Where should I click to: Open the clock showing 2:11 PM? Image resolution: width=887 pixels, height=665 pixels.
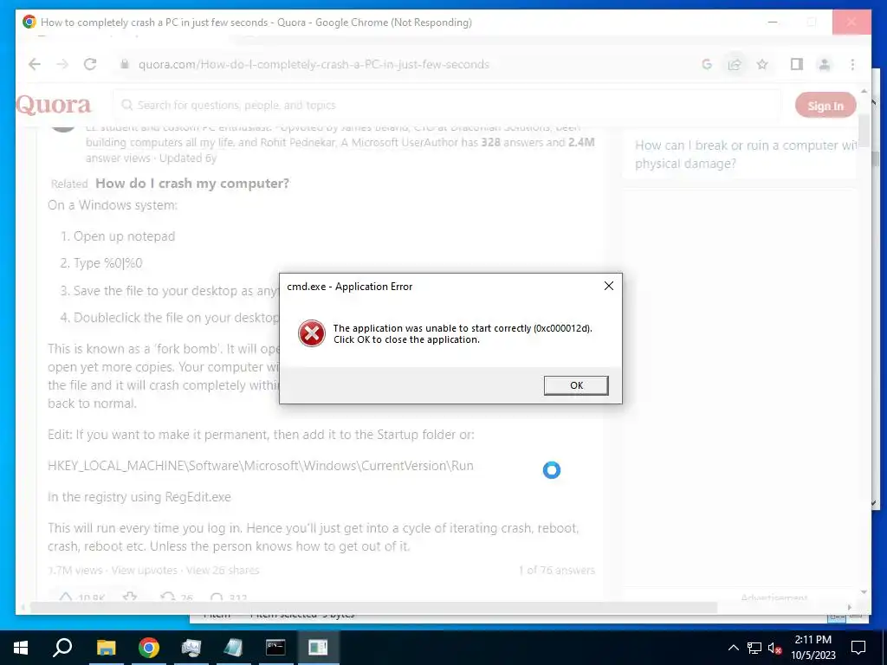point(813,648)
